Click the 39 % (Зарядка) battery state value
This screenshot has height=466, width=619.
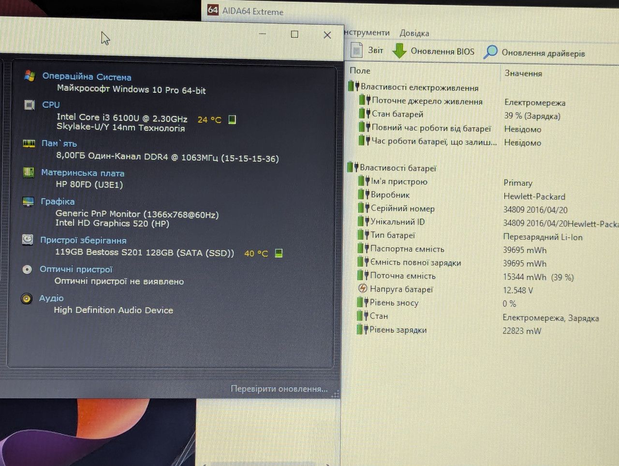coord(532,116)
